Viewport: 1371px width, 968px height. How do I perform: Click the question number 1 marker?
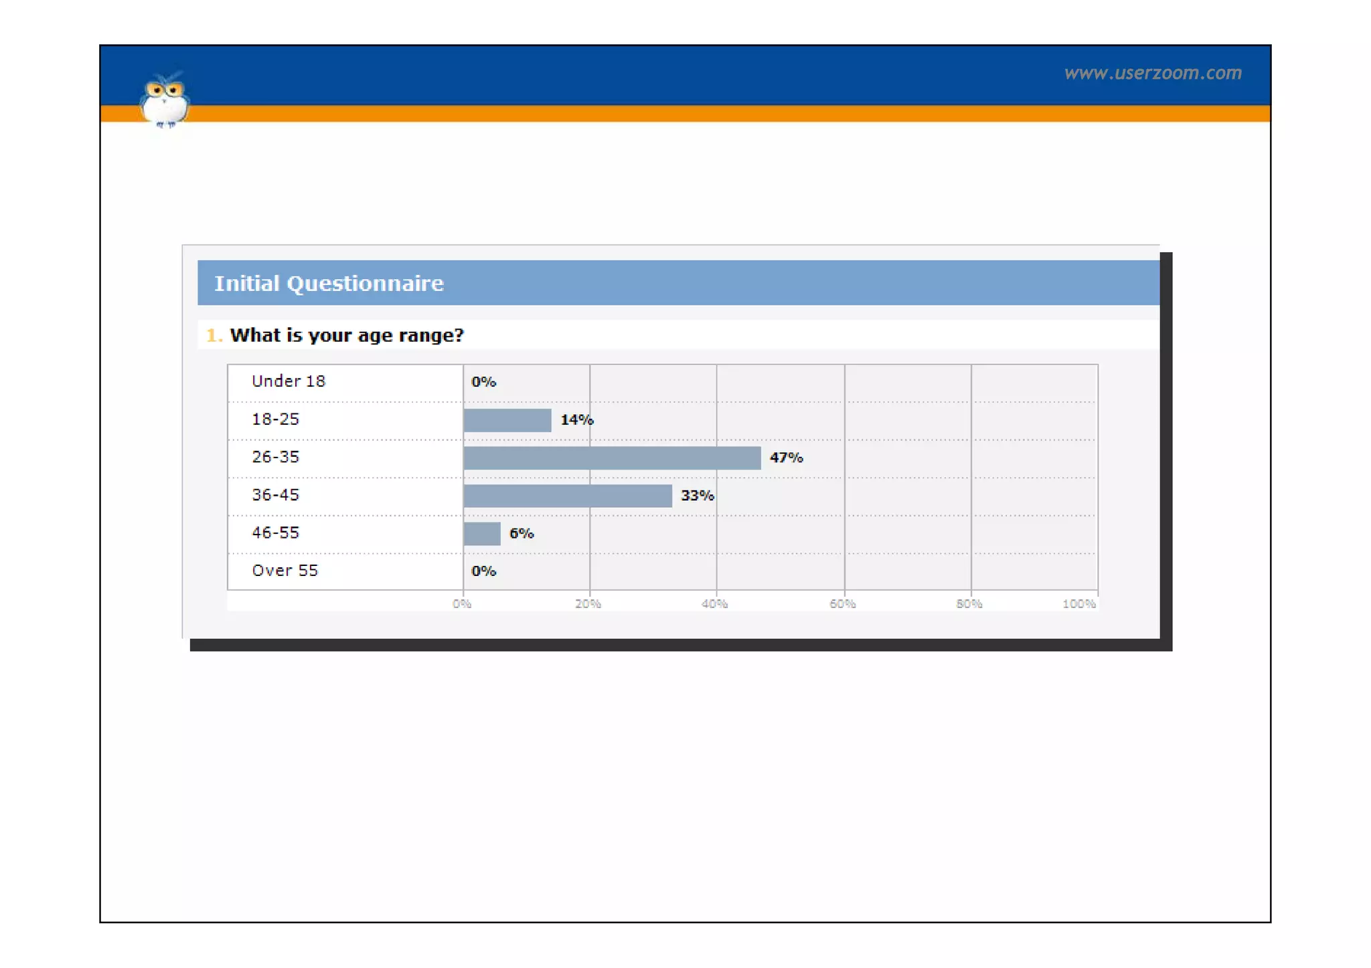point(213,335)
